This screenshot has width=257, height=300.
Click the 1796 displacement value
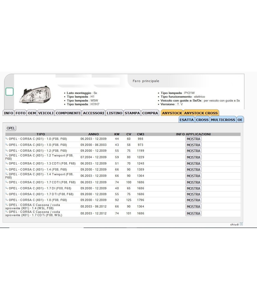140,200
